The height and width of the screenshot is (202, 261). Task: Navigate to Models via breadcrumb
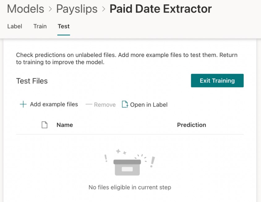25,9
